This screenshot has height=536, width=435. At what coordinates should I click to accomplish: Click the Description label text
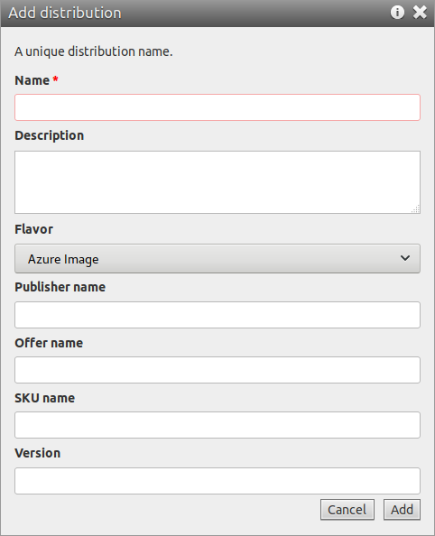point(50,136)
